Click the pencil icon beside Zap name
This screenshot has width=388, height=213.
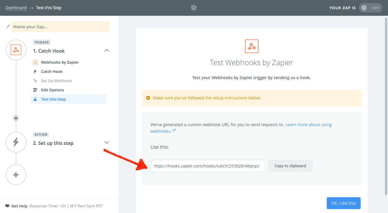pos(8,26)
